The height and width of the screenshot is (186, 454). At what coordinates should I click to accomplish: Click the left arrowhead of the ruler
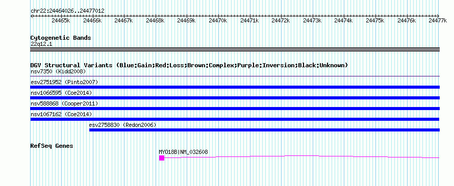point(32,16)
